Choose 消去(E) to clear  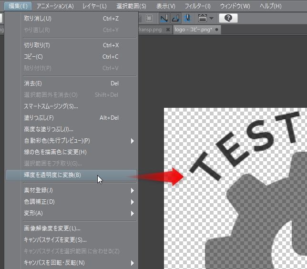point(72,83)
